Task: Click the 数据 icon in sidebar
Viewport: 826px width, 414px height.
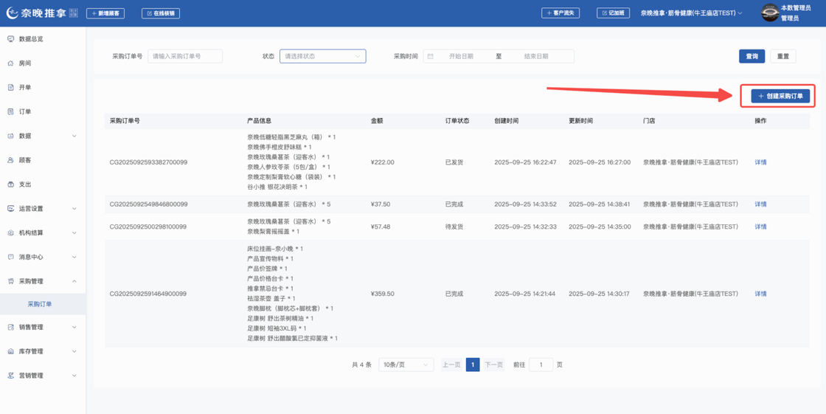Action: click(10, 136)
